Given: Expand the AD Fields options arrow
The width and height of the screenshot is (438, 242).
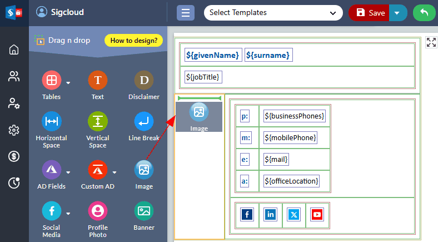Looking at the screenshot, I should click(68, 172).
